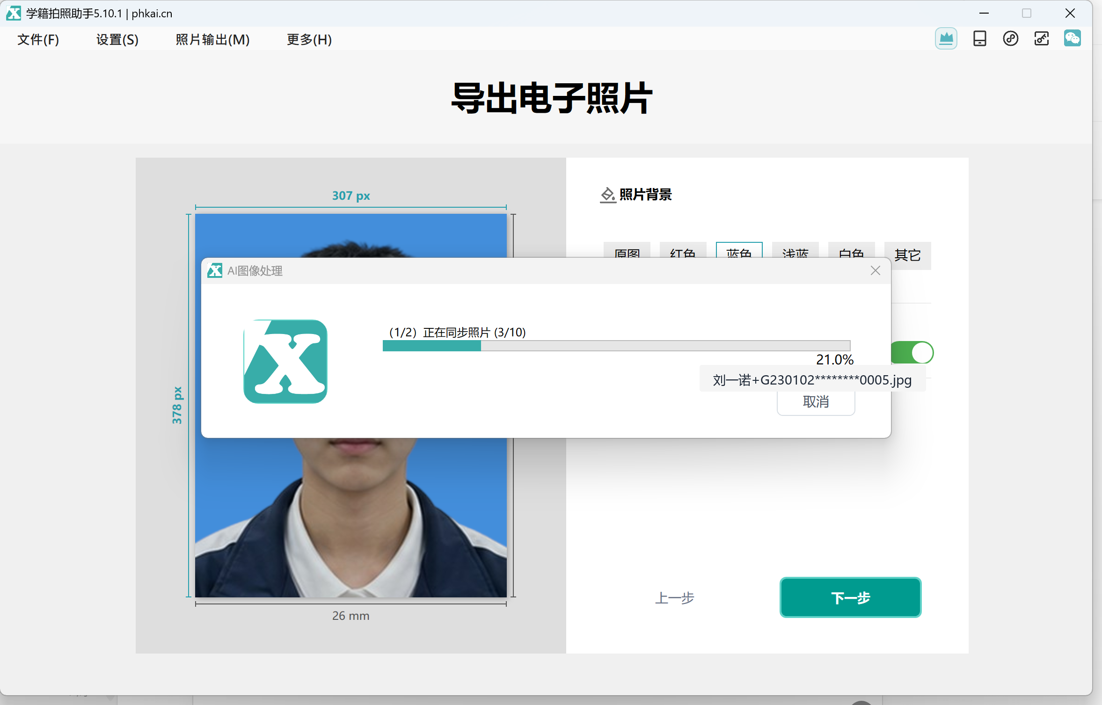This screenshot has height=705, width=1102.
Task: Click the sync progress bar
Action: [x=616, y=346]
